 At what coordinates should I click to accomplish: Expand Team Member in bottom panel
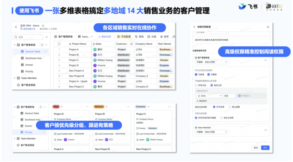[x=14, y=139]
